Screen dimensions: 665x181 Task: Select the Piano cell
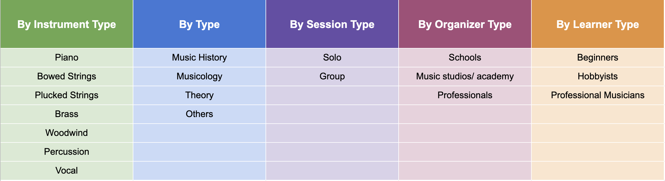(x=67, y=58)
